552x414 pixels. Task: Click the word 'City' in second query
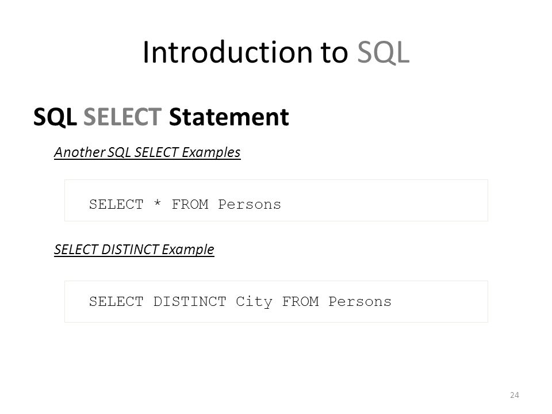coord(254,302)
